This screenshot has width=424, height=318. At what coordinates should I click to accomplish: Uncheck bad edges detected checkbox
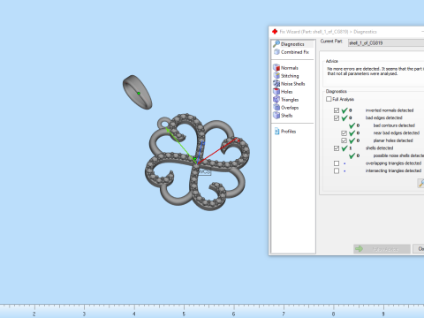click(337, 118)
